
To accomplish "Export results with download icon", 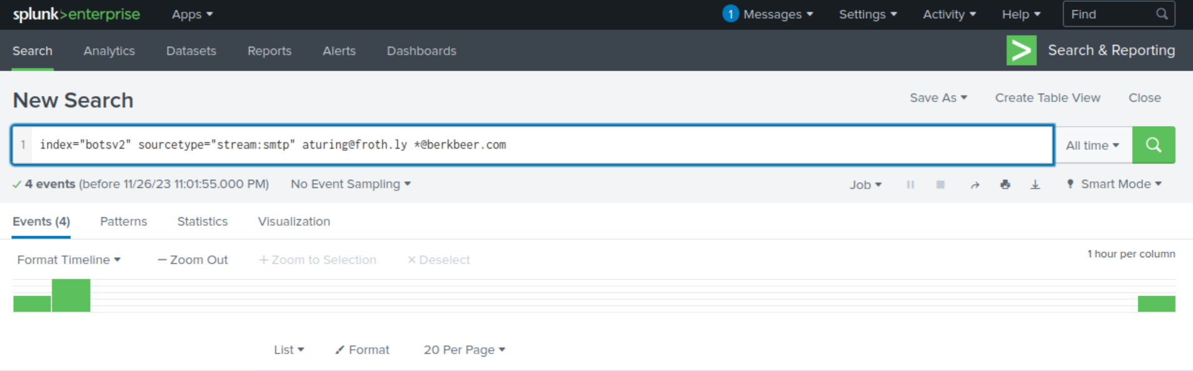I will pos(1035,184).
